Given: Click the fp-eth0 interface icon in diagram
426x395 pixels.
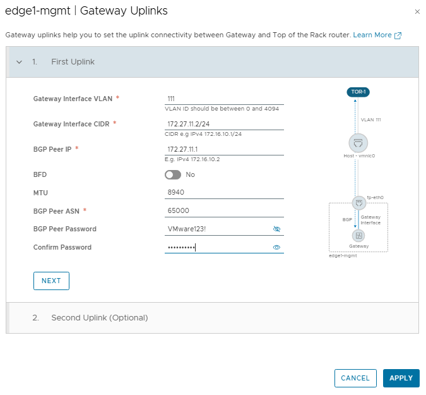Looking at the screenshot, I should tap(358, 204).
